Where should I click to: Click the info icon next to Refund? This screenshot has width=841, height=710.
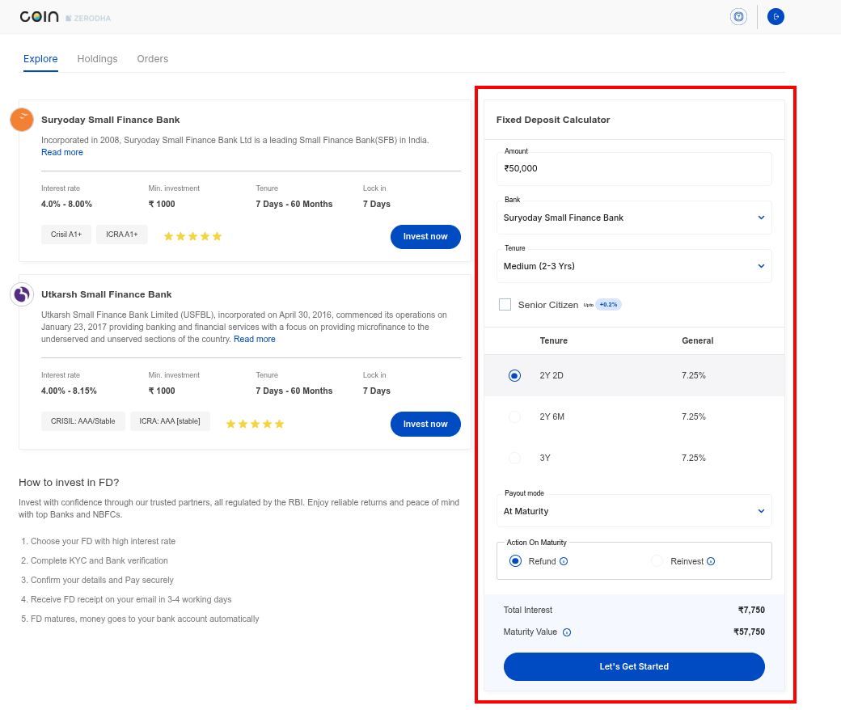564,561
